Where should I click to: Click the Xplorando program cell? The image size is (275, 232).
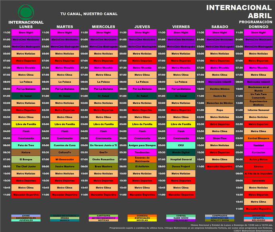[259, 181]
